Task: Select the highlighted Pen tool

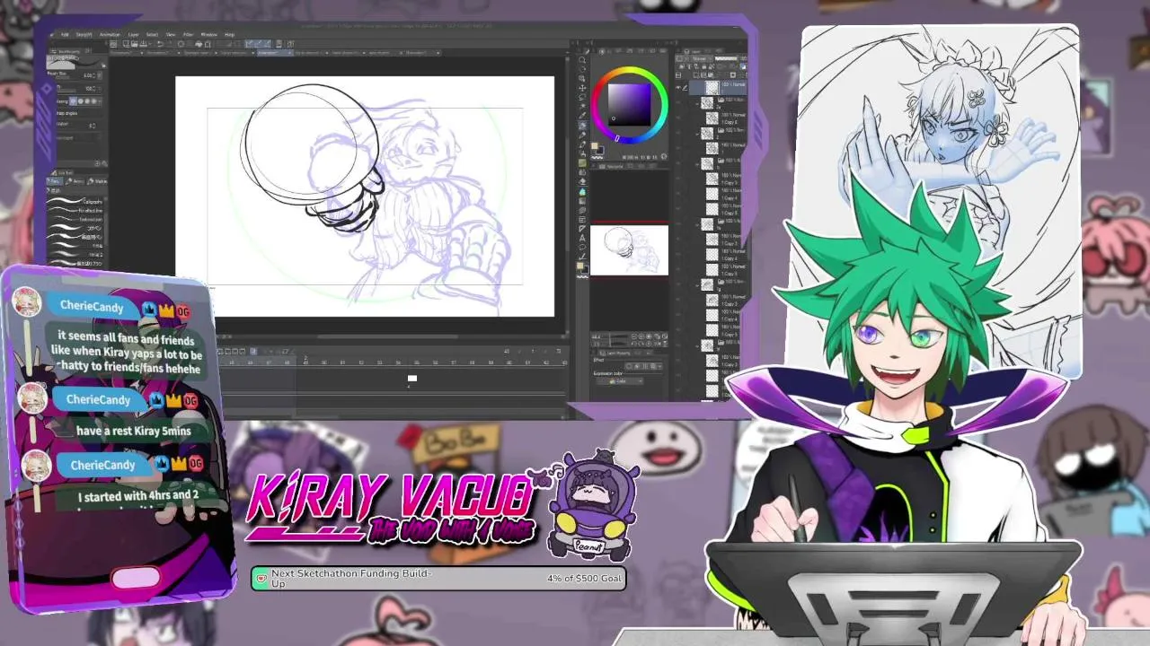Action: click(582, 126)
